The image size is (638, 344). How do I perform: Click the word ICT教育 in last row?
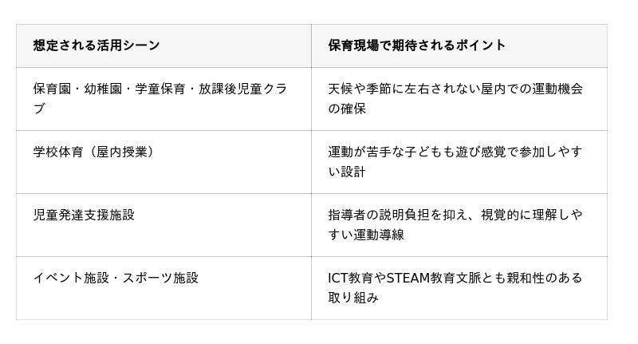coord(351,278)
